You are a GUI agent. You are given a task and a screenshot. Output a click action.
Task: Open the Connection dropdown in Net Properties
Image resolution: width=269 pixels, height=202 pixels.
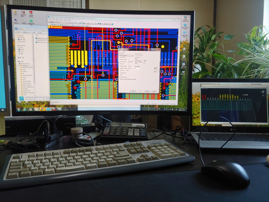tap(127, 56)
